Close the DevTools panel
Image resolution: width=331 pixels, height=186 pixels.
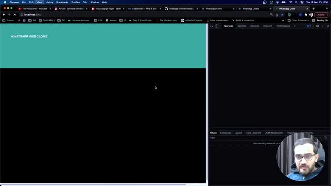[328, 26]
